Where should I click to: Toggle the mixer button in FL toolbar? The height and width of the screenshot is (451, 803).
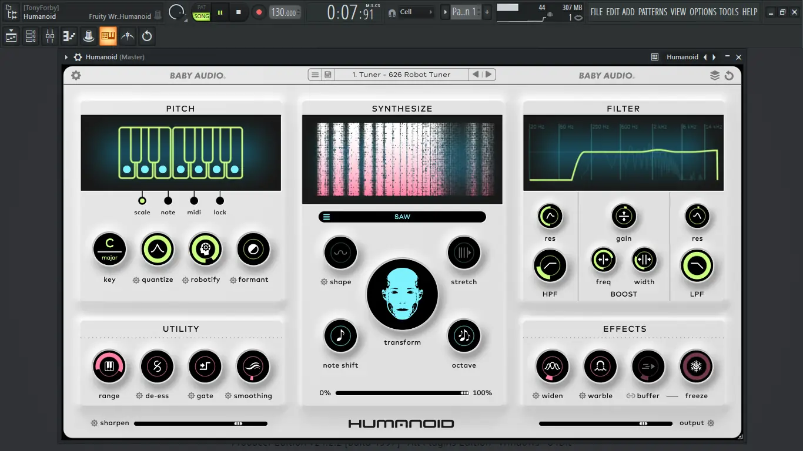point(50,36)
